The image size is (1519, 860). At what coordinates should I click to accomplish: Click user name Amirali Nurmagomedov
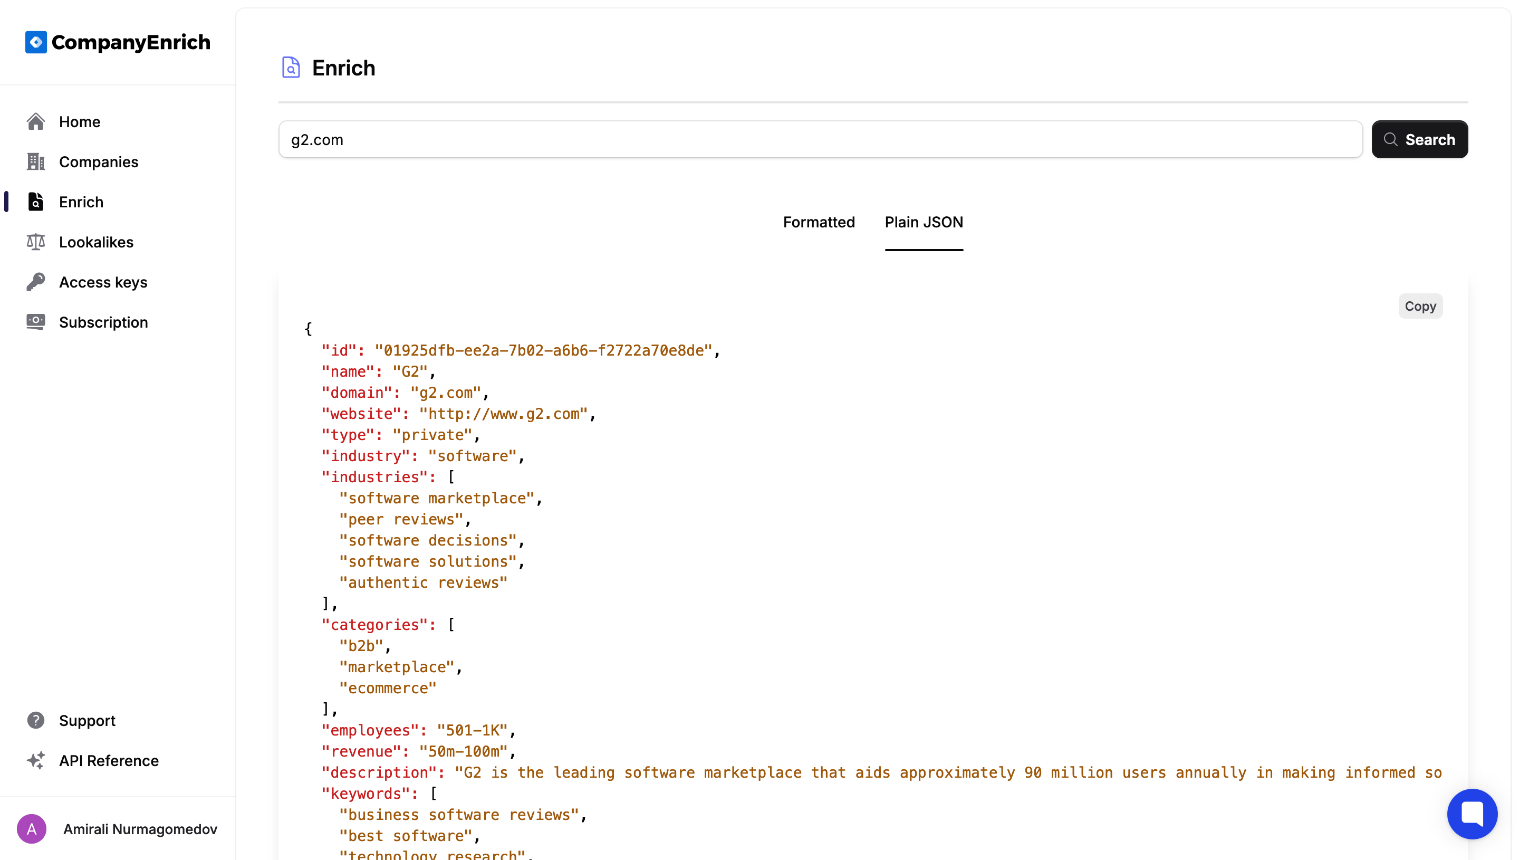pos(140,829)
